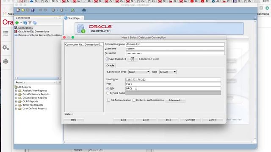Maximize the Connections panel
This screenshot has width=271, height=152.
pos(60,18)
